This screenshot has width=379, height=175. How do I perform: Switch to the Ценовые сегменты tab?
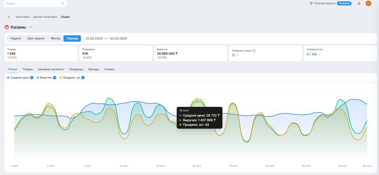point(51,69)
